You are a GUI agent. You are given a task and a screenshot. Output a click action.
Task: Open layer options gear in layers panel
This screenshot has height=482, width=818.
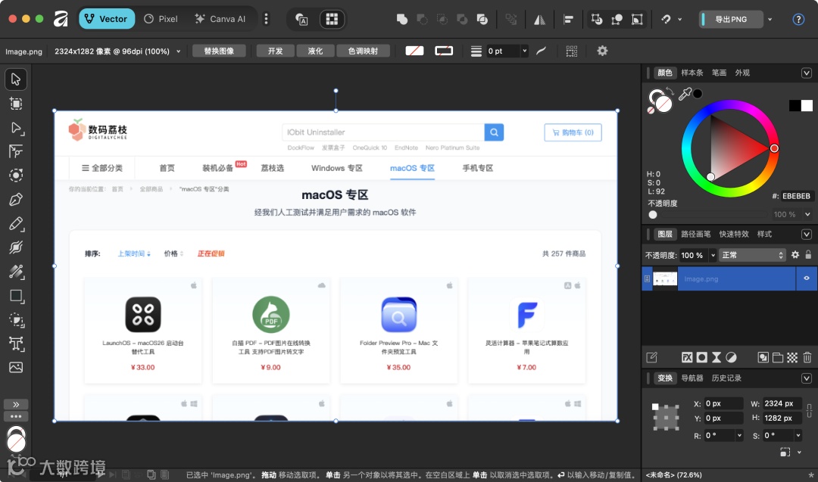[x=795, y=255]
